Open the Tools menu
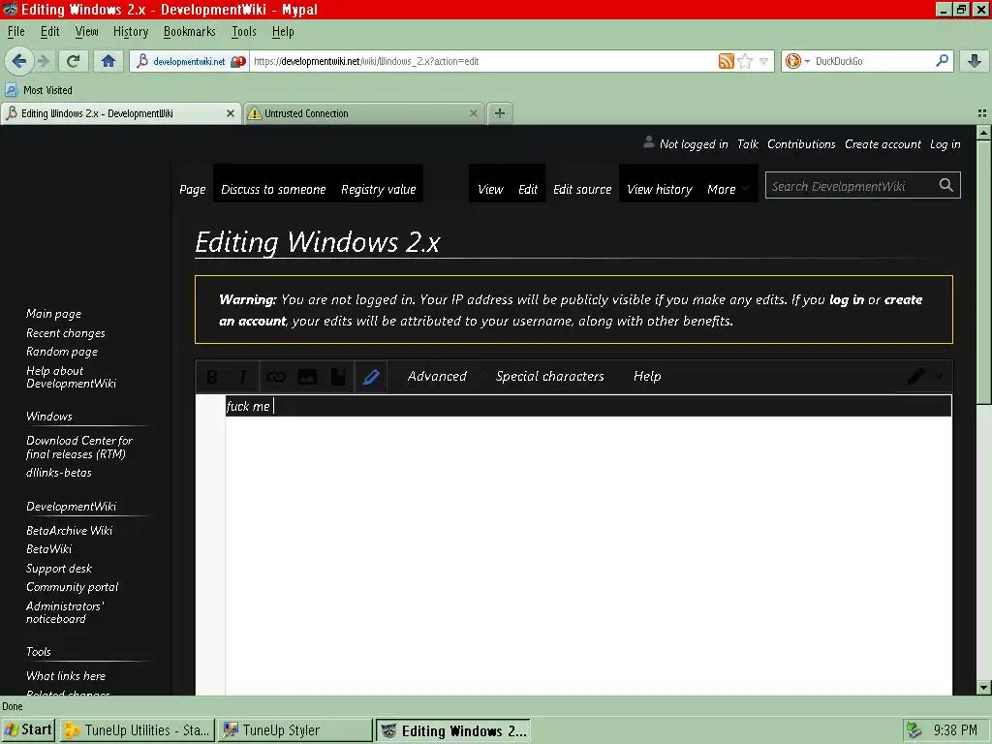This screenshot has width=992, height=744. point(243,32)
